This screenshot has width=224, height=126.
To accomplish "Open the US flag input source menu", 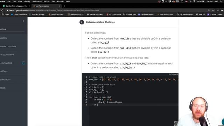I will (187, 1).
